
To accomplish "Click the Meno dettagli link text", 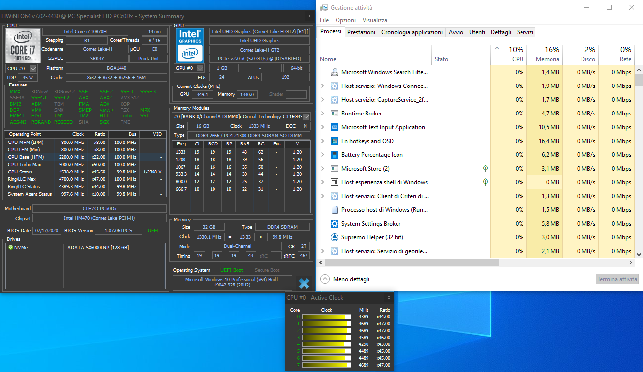I will click(x=351, y=279).
